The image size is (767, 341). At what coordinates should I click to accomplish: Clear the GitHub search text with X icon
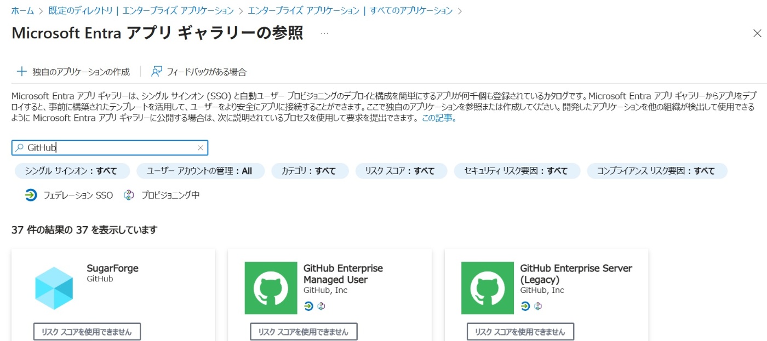pyautogui.click(x=201, y=148)
